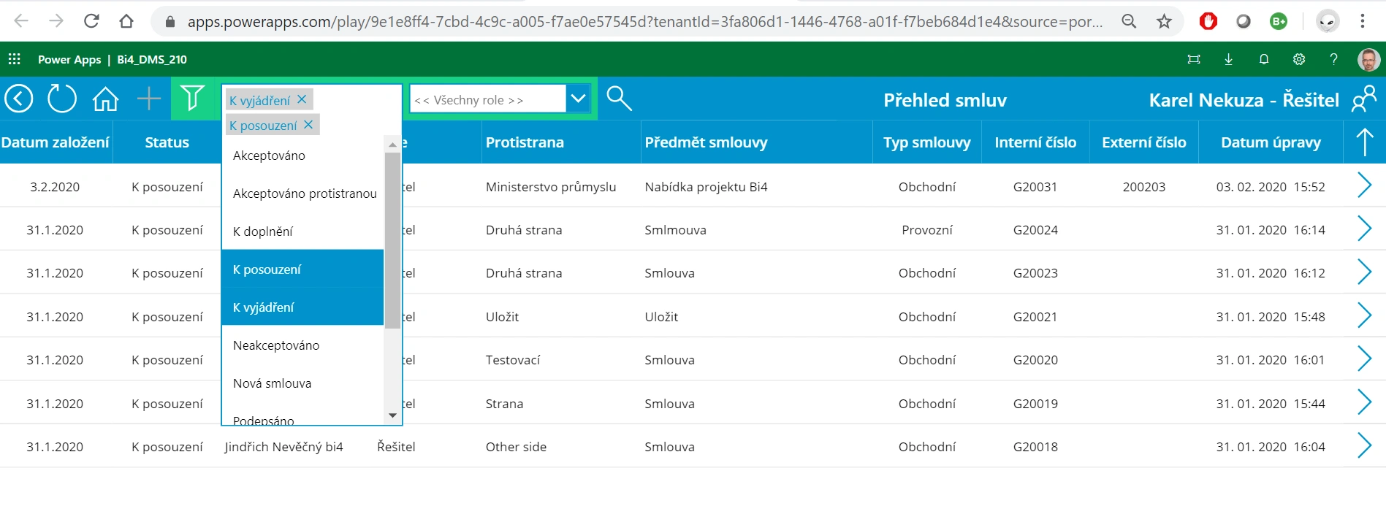Screen dimensions: 1386x506
Task: Open details chevron for contract G20031
Action: pyautogui.click(x=1363, y=185)
